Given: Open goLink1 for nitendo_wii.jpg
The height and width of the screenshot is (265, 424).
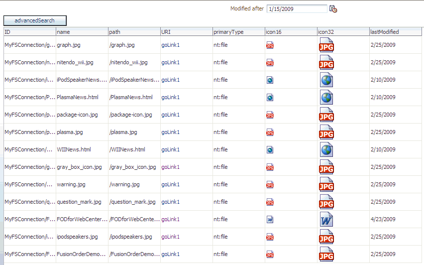Looking at the screenshot, I should coord(170,62).
